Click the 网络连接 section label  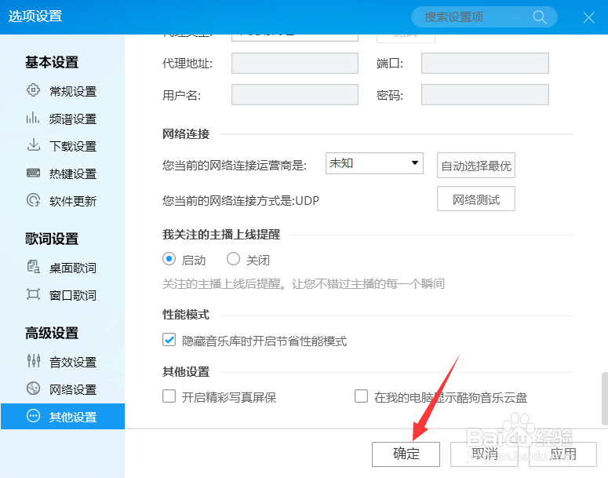(186, 134)
